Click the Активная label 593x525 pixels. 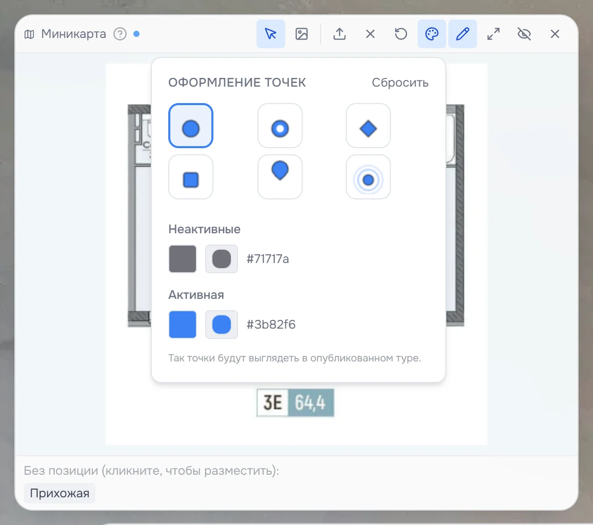point(196,295)
